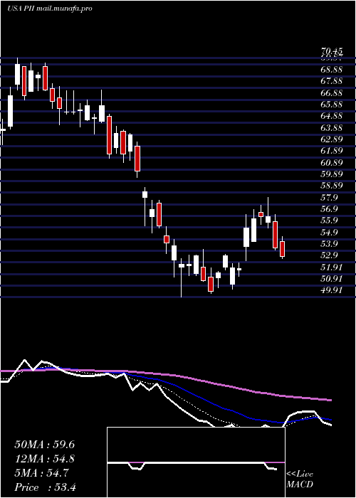356x498 pixels.
Task: Click the 63.88 price axis label
Action: tap(332, 127)
